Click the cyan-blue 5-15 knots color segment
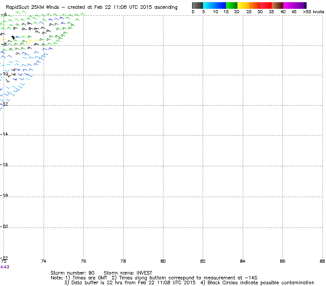The width and height of the screenshot is (326, 286). click(x=215, y=5)
